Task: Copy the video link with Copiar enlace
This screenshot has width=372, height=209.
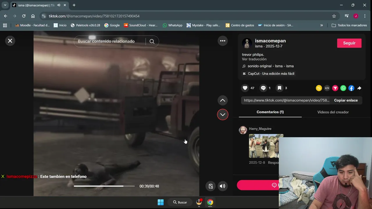Action: click(346, 100)
